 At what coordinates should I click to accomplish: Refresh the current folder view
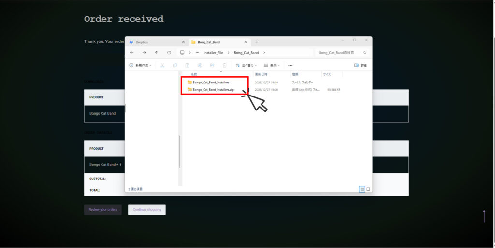click(169, 52)
